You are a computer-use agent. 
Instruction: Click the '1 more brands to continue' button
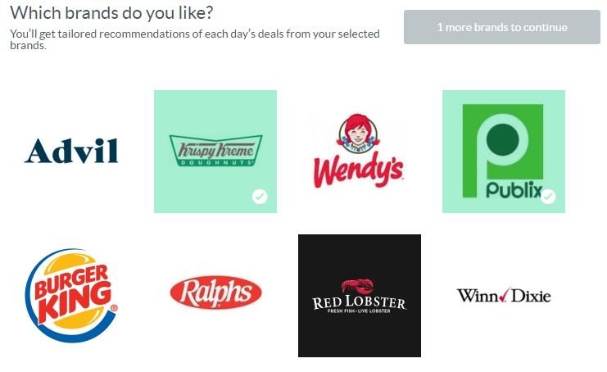coord(502,27)
